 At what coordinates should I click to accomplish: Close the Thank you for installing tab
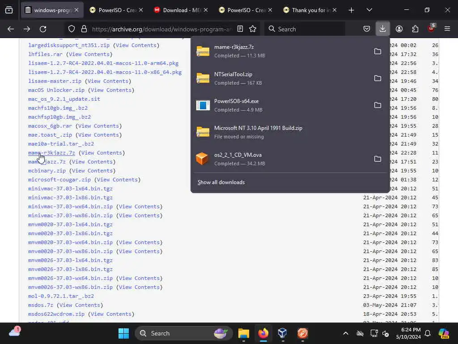[x=335, y=10]
